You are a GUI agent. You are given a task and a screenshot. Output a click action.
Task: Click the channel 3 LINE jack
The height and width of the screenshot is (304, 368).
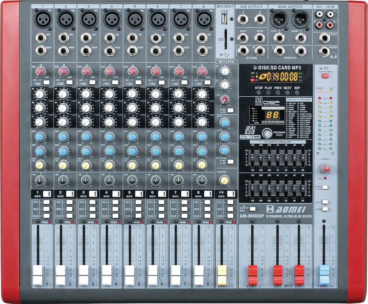[86, 38]
